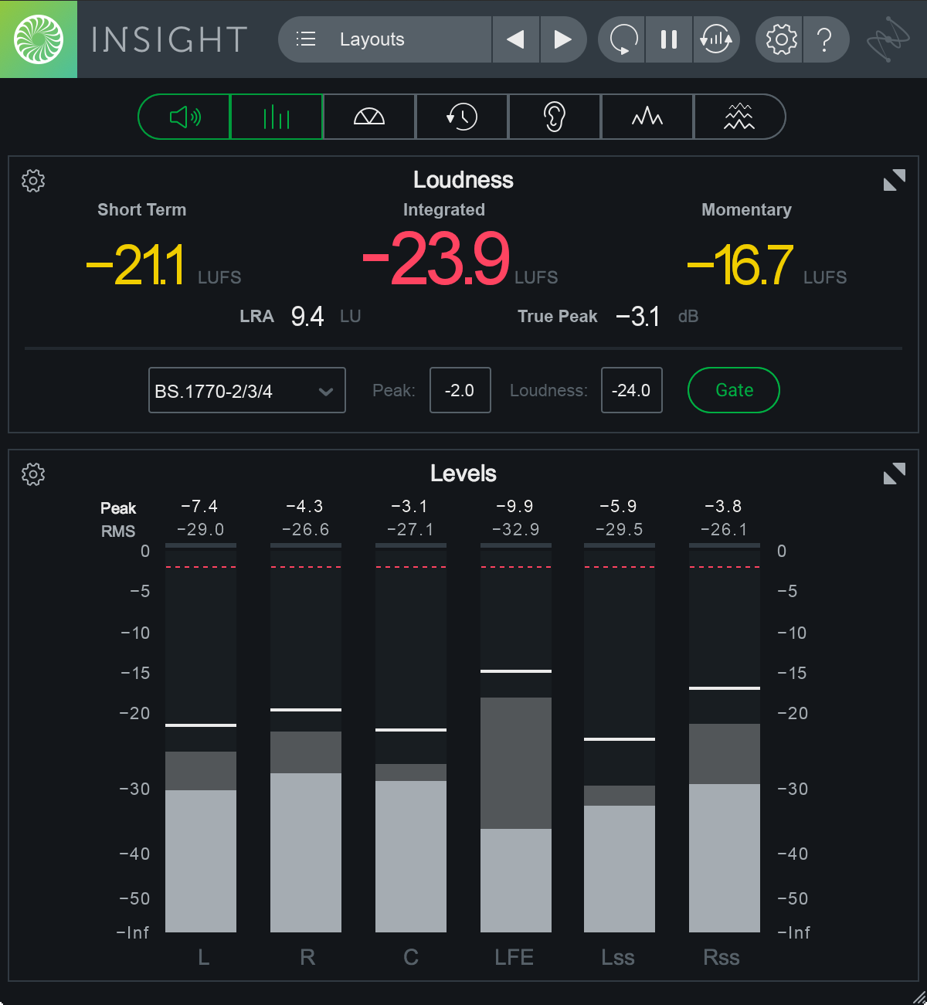Image resolution: width=927 pixels, height=1005 pixels.
Task: Open the BS.1770-2/3/4 standard dropdown
Action: coord(247,391)
